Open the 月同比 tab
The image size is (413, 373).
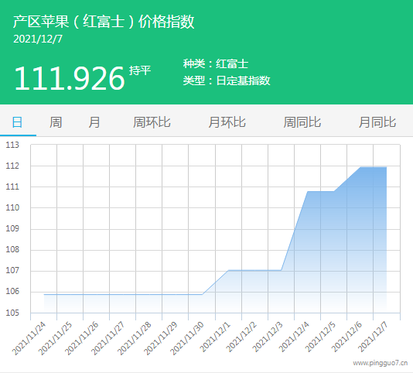pyautogui.click(x=377, y=122)
